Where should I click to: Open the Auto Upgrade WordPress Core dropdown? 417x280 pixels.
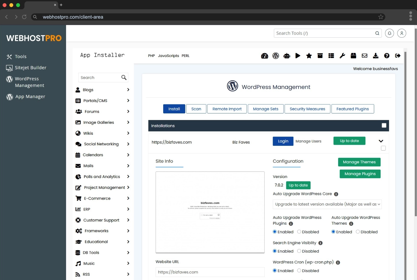(x=327, y=204)
